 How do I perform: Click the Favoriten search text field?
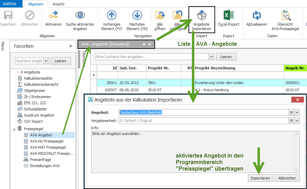click(x=29, y=61)
